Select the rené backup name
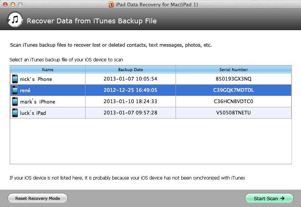The width and height of the screenshot is (301, 207). pos(26,90)
